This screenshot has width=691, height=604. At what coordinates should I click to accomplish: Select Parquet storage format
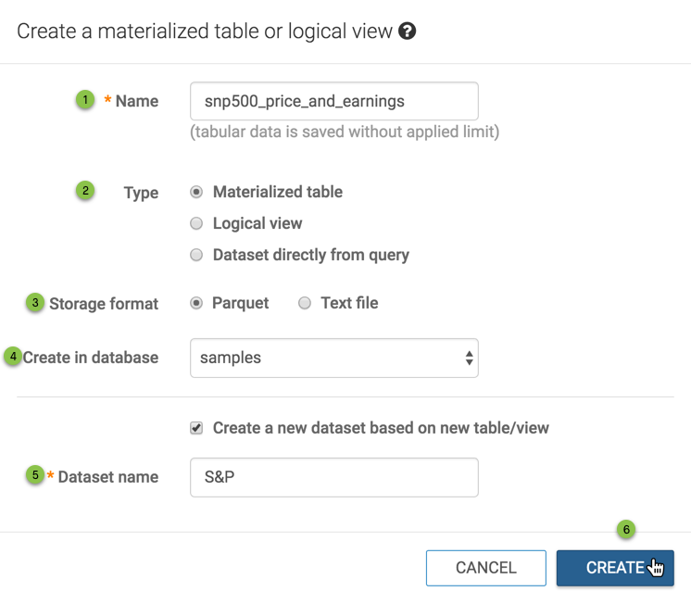(x=196, y=303)
